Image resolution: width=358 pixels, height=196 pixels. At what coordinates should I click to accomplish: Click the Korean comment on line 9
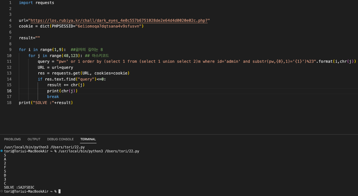(x=87, y=50)
